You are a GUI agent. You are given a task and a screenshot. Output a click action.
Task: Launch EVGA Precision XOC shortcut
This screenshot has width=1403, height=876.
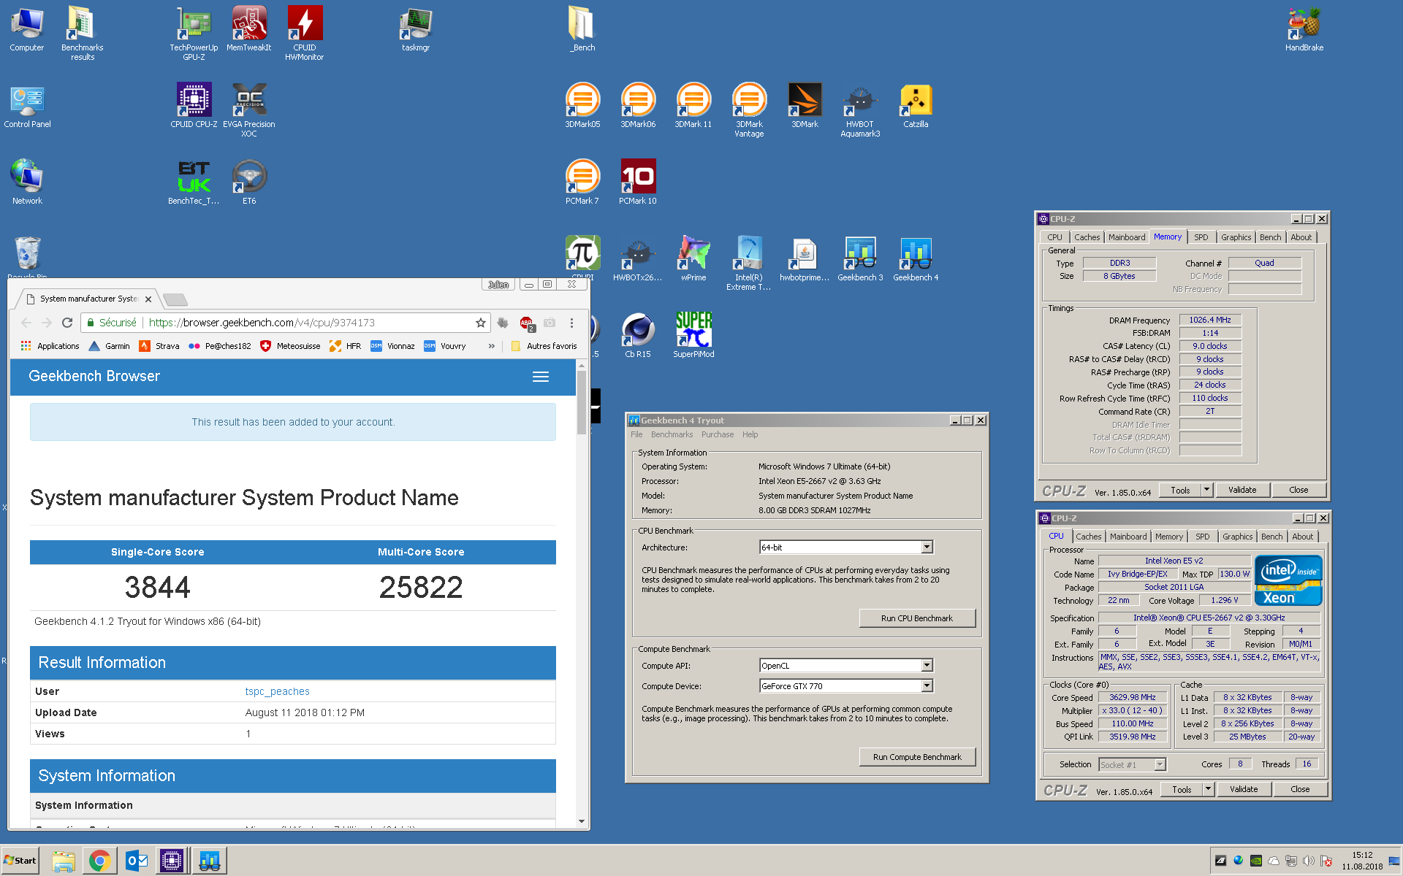coord(249,109)
